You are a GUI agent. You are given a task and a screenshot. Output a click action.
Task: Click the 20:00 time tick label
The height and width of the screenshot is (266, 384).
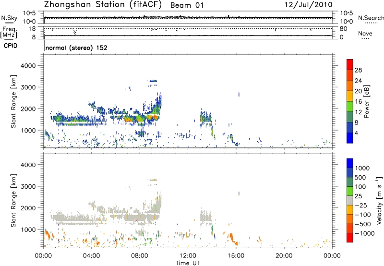tap(284, 256)
